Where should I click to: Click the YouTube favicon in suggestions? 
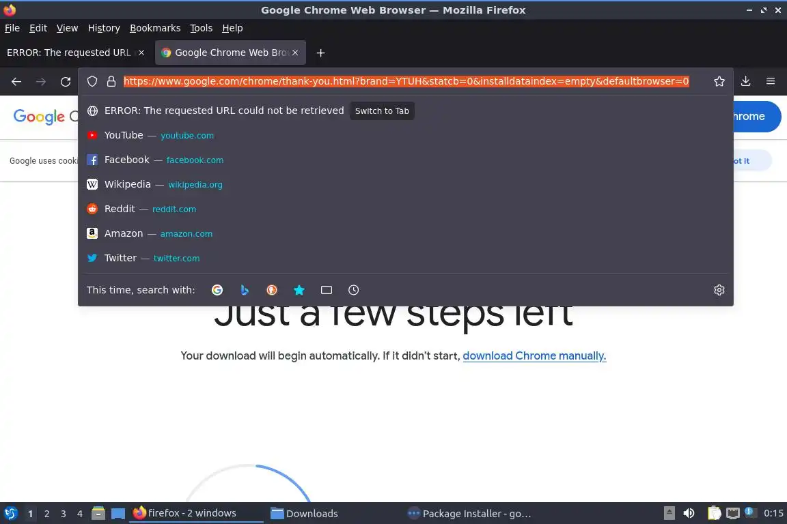(92, 135)
